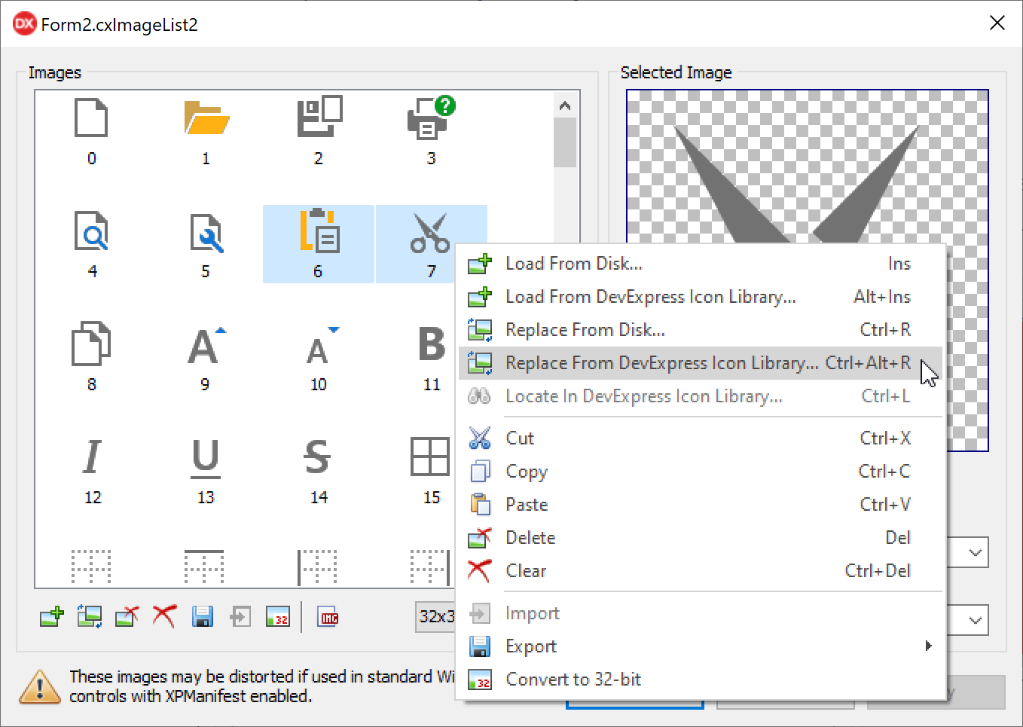Choose Replace From DevExpress Icon Library...

(x=661, y=363)
